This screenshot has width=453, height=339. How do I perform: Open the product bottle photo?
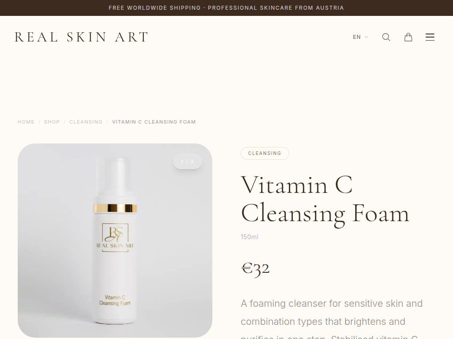[115, 241]
